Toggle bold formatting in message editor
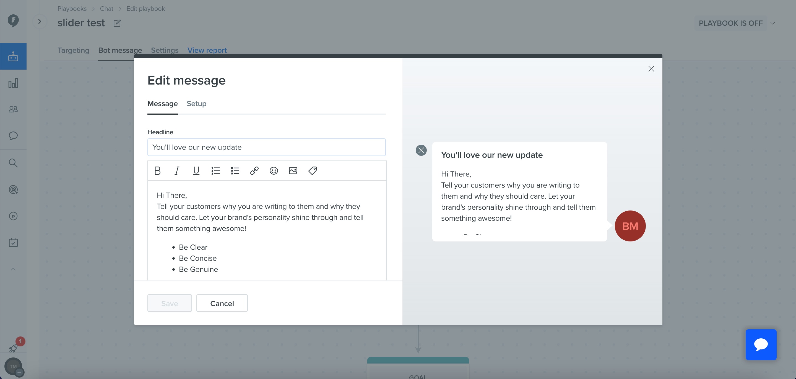 coord(157,171)
